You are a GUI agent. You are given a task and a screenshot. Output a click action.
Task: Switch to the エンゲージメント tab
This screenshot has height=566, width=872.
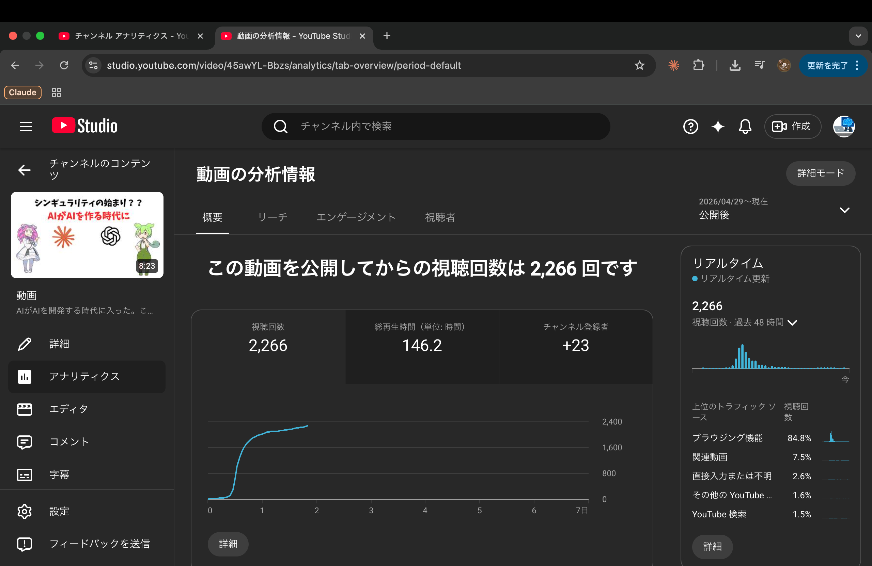point(356,217)
